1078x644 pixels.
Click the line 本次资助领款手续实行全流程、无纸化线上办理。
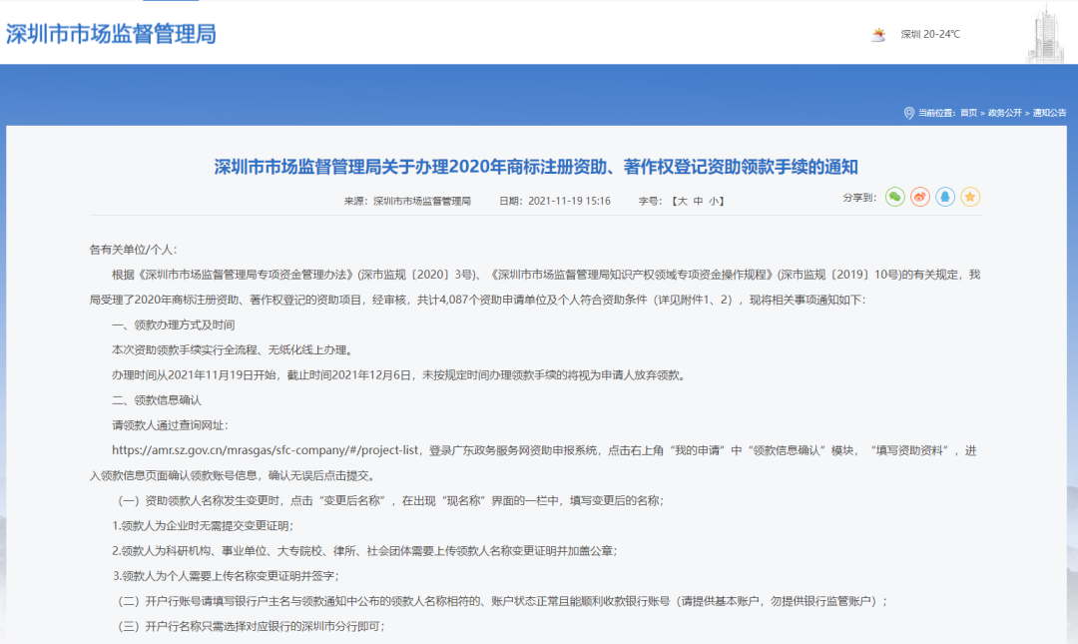(234, 349)
